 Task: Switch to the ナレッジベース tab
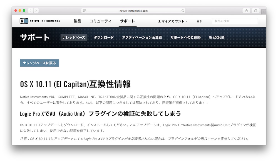point(74,37)
